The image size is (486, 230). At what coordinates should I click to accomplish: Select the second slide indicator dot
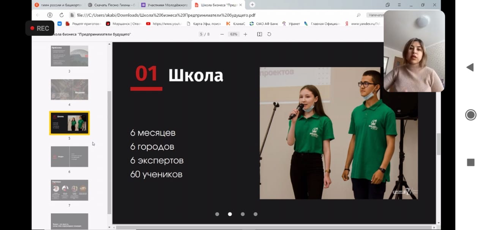[230, 214]
